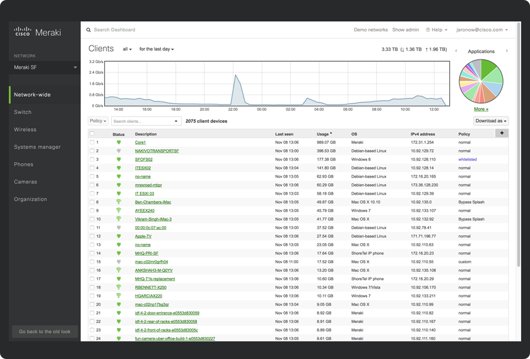Image resolution: width=530 pixels, height=359 pixels.
Task: Click gray status icon for mac-c02mr0grfh04
Action: 119,262
